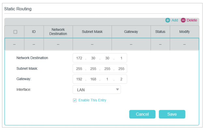Viewport: 205px width, 130px height.
Task: Click Gateway second octet 168
Action: point(93,79)
